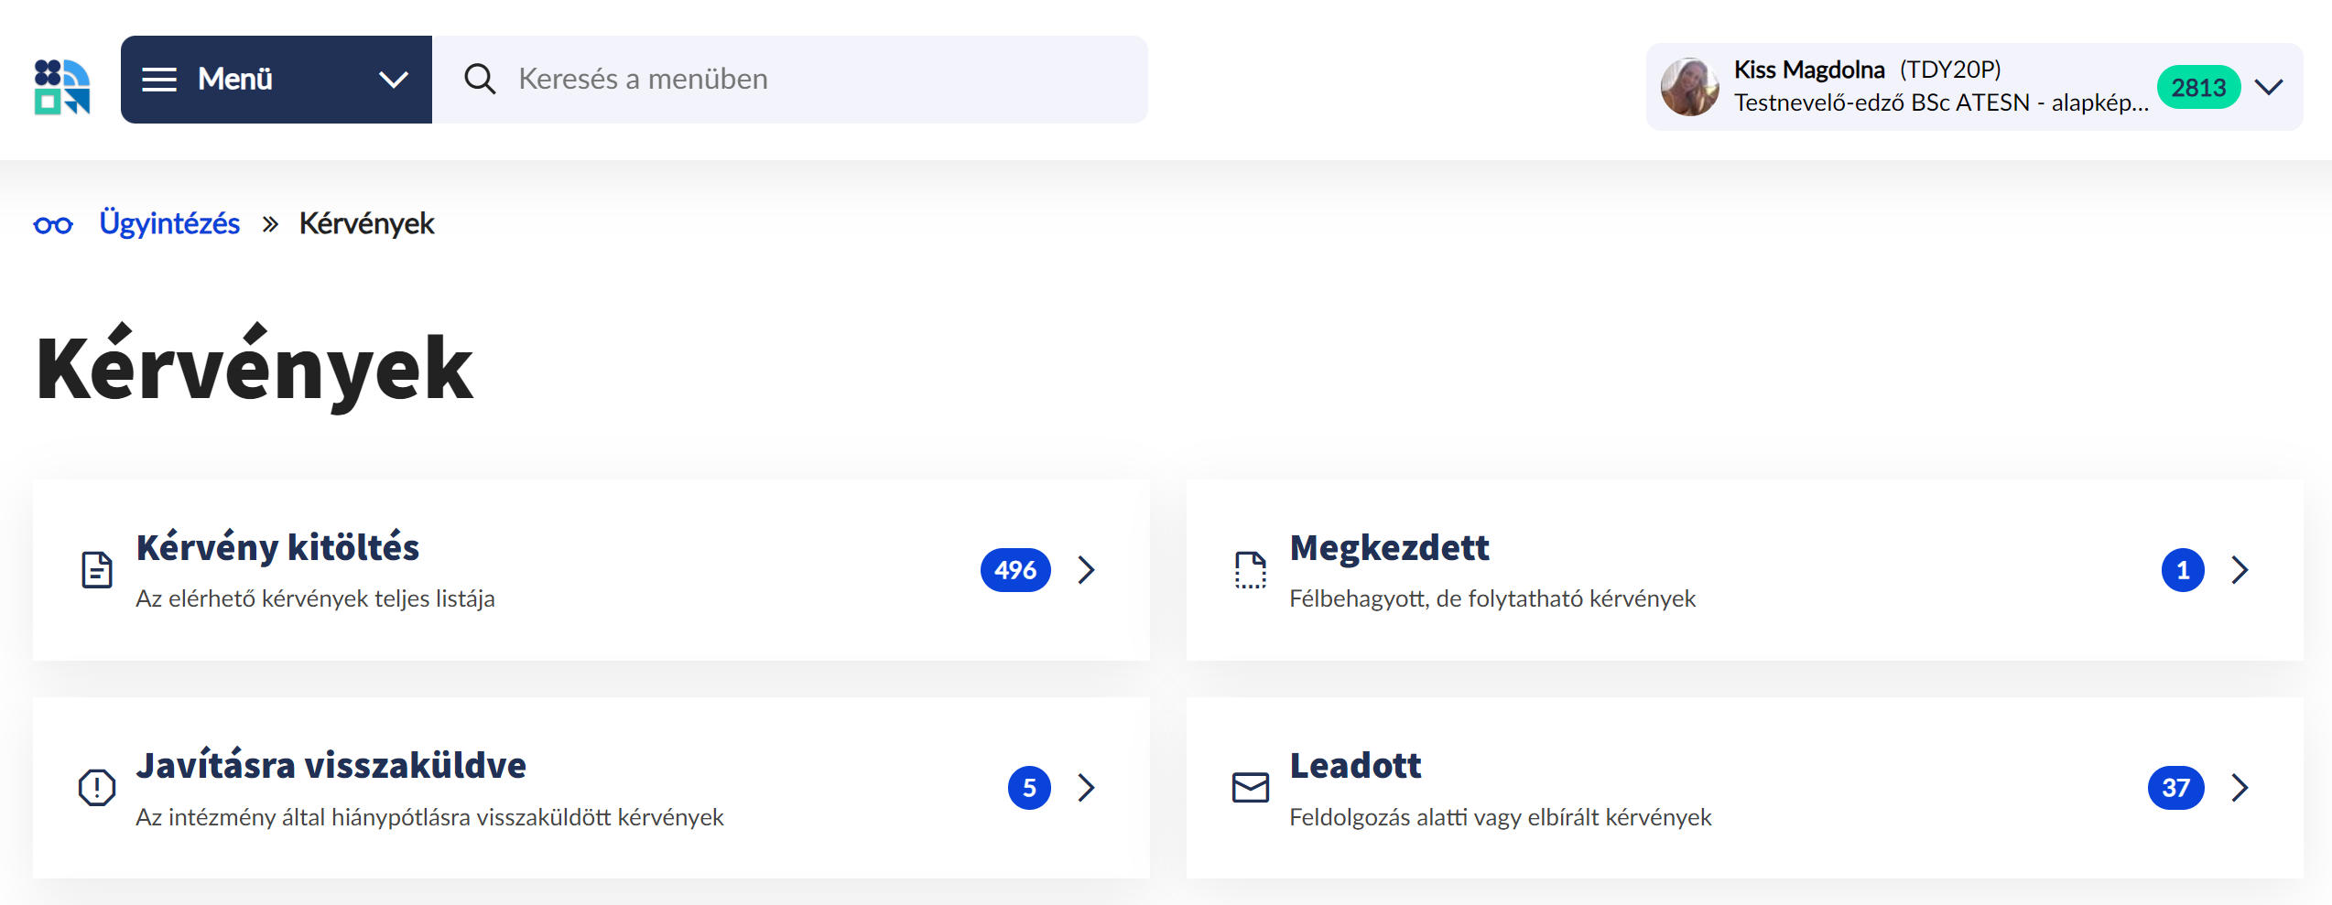This screenshot has height=905, width=2332.
Task: Open Kérvény kitöltés via its arrow
Action: [1087, 570]
